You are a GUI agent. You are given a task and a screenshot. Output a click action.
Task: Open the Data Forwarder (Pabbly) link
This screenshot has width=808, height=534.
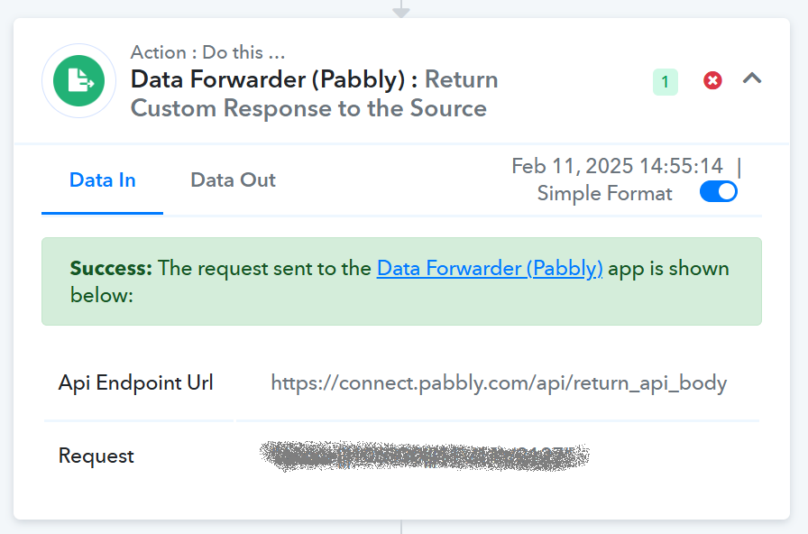point(490,269)
